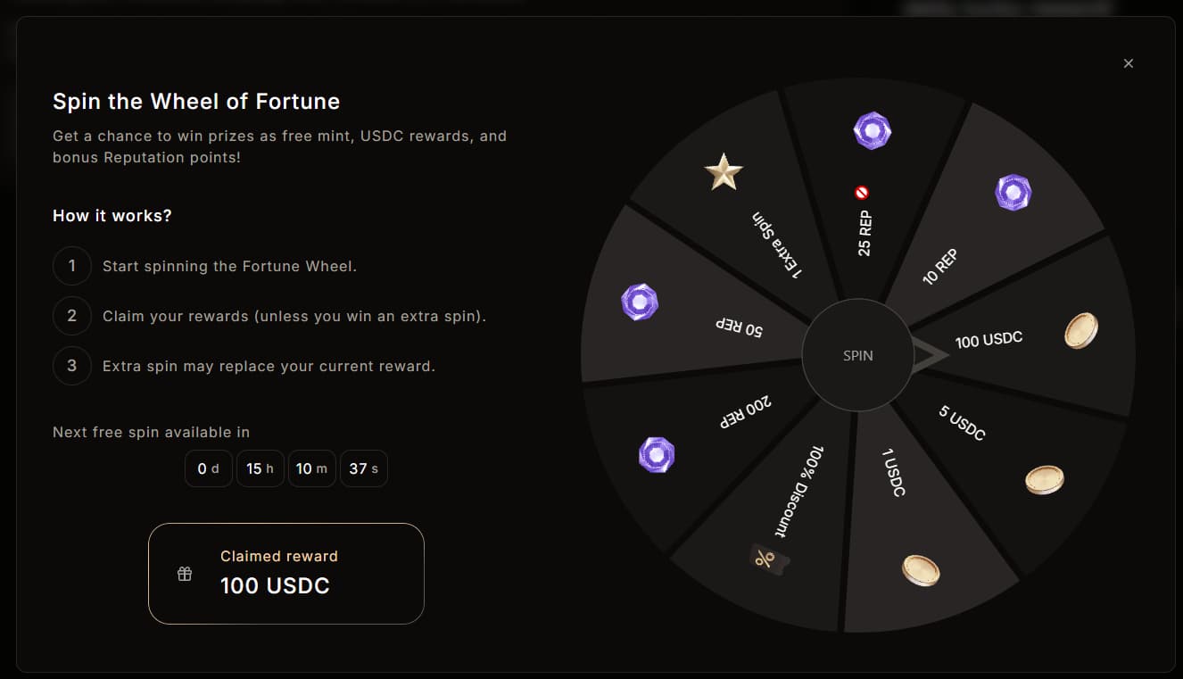
Task: Click the gift icon in Claimed reward
Action: (x=185, y=574)
